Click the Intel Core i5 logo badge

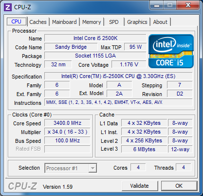pyautogui.click(x=171, y=51)
